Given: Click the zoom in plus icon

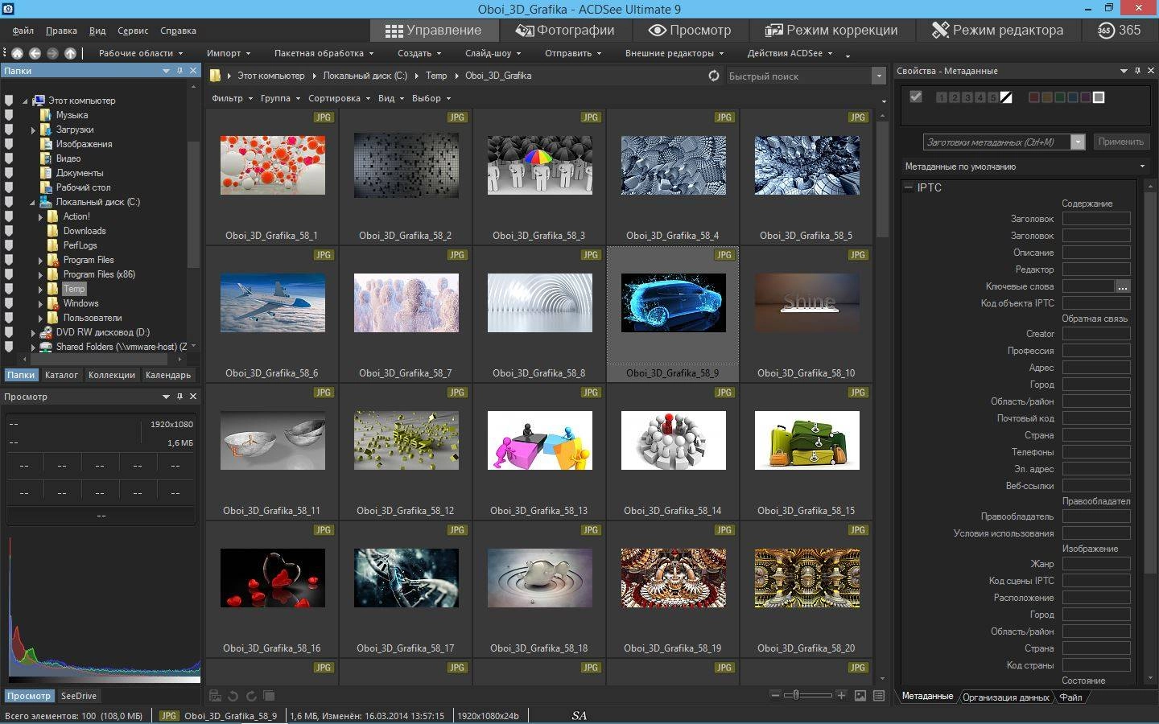Looking at the screenshot, I should click(x=841, y=695).
